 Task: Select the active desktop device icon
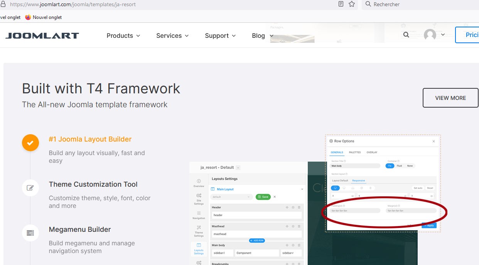pos(335,188)
